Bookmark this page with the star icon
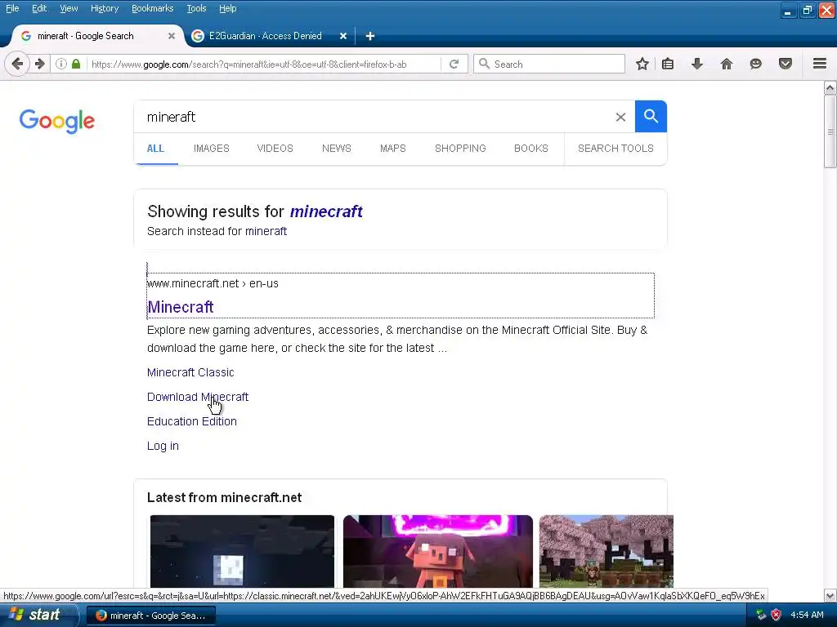Viewport: 837px width, 627px height. click(x=642, y=64)
